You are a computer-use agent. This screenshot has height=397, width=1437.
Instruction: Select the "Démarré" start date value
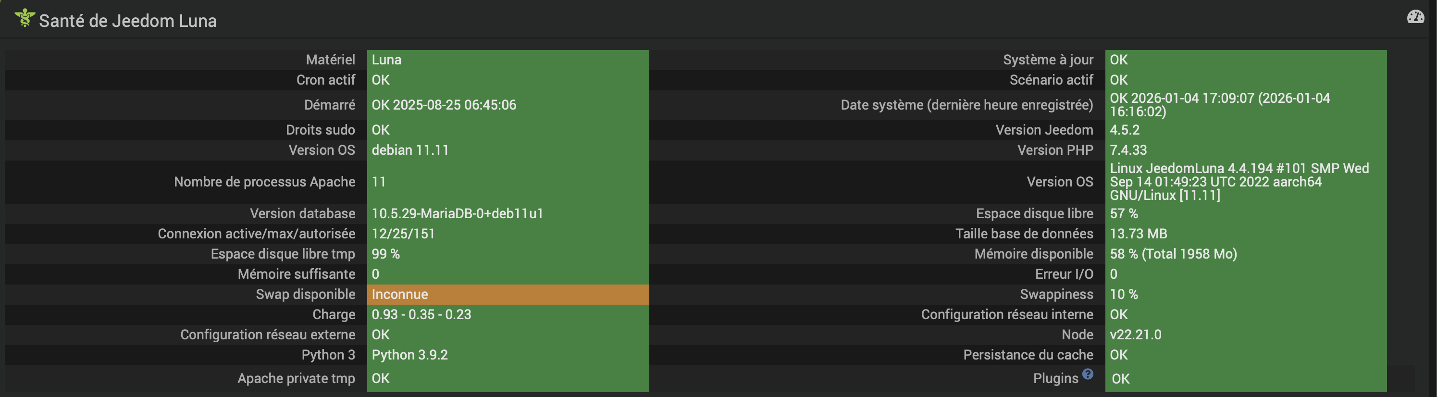[444, 105]
